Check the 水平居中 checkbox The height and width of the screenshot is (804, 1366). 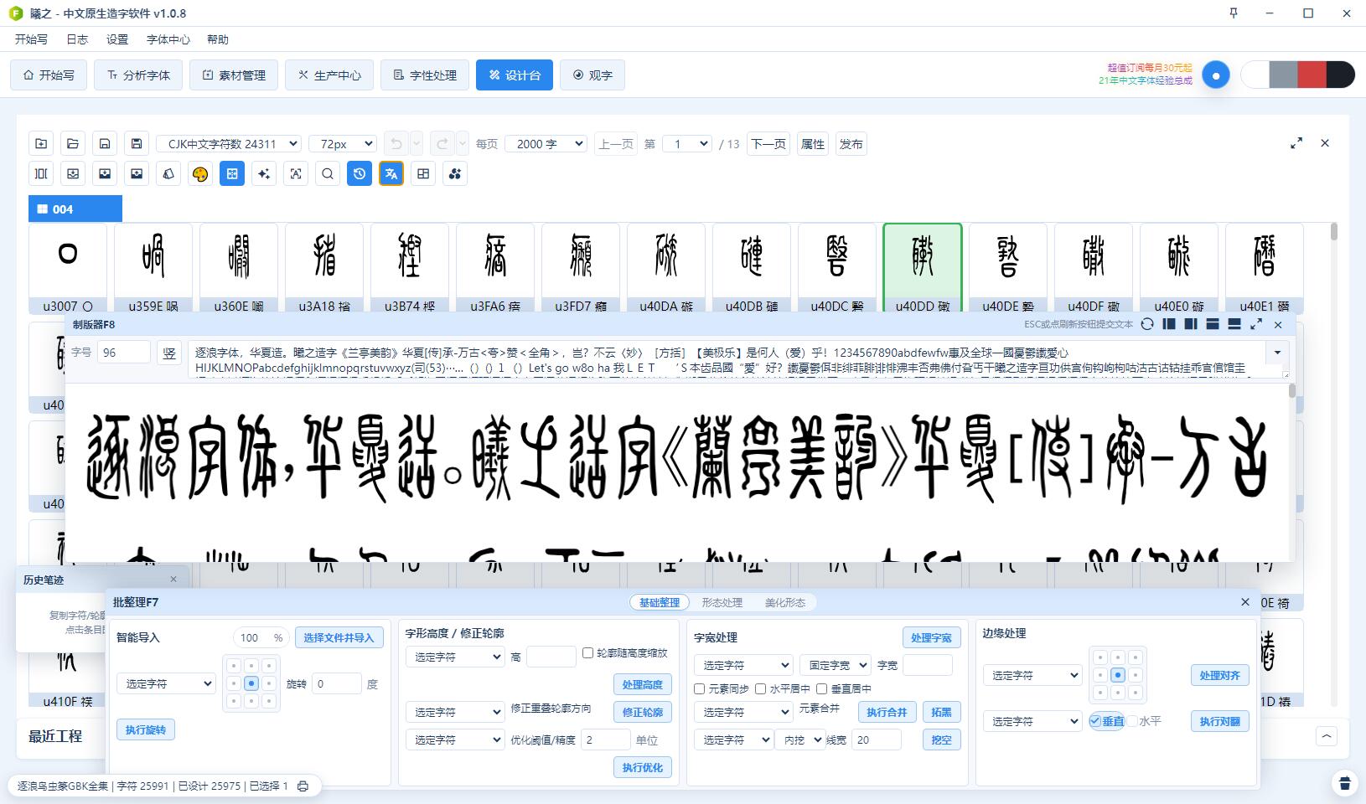point(761,688)
